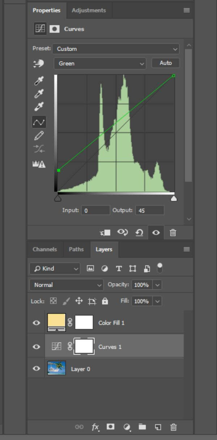The width and height of the screenshot is (217, 440).
Task: Clip adjustment to the layer below
Action: coord(105,232)
